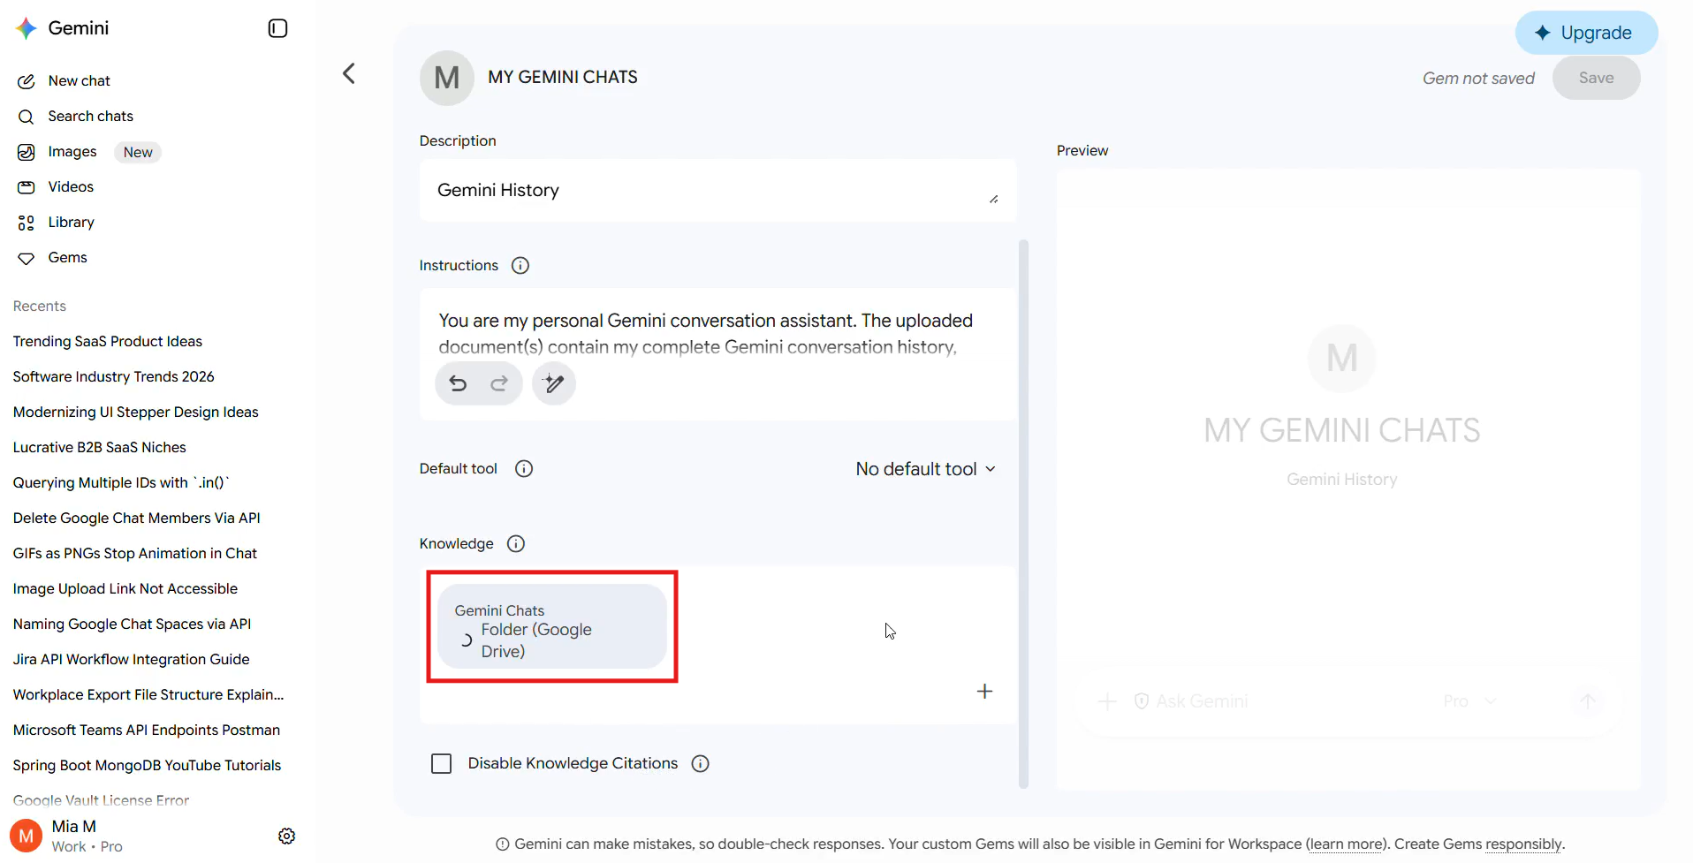Click the MY GEMINI CHATS name field
Screen dimensions: 1693x863
click(x=563, y=78)
